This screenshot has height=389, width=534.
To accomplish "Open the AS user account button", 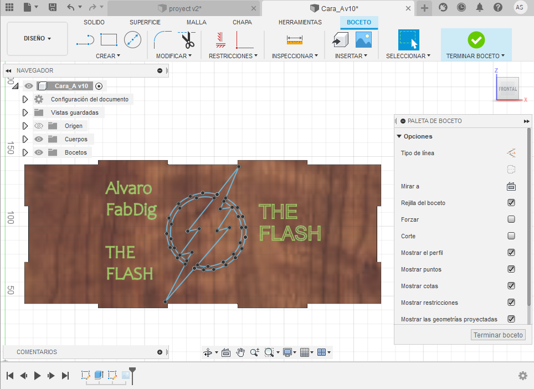I will coord(520,7).
